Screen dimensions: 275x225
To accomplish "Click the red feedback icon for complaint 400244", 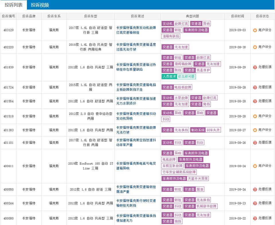I will [x=255, y=203].
